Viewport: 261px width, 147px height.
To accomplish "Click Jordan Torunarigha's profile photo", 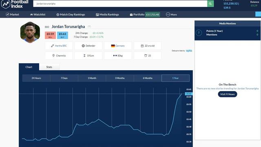I will pyautogui.click(x=30, y=32).
